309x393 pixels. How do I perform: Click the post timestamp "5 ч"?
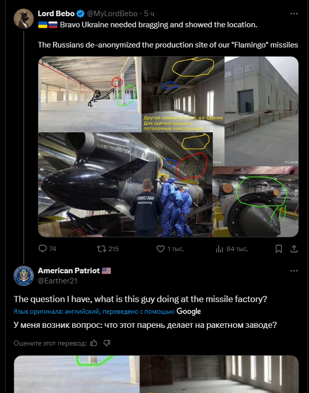click(x=149, y=13)
